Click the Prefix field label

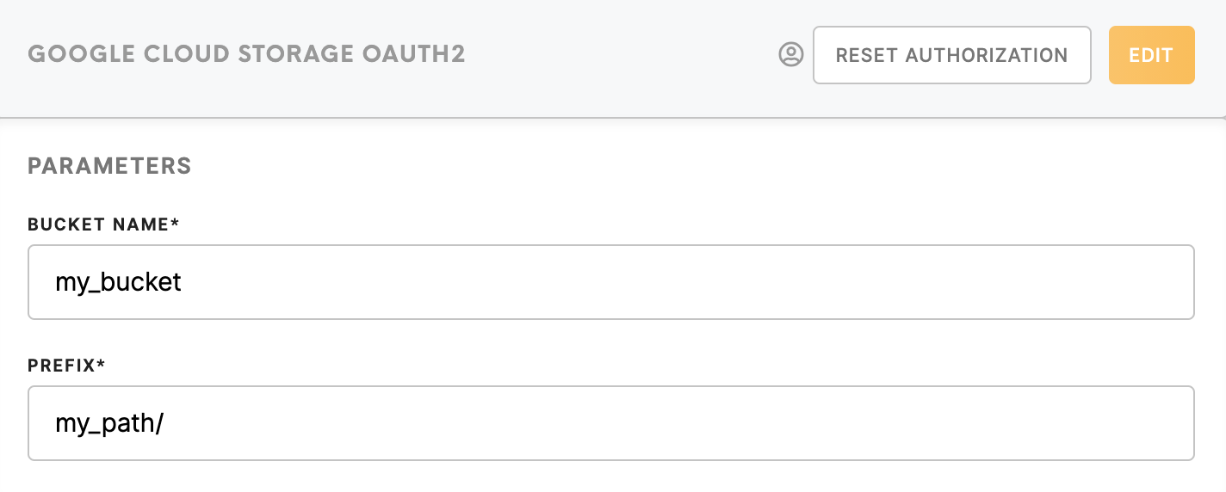66,366
